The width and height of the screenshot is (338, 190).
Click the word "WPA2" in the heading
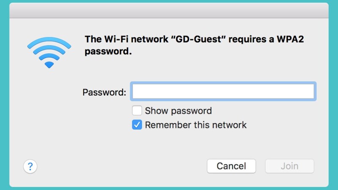(290, 39)
